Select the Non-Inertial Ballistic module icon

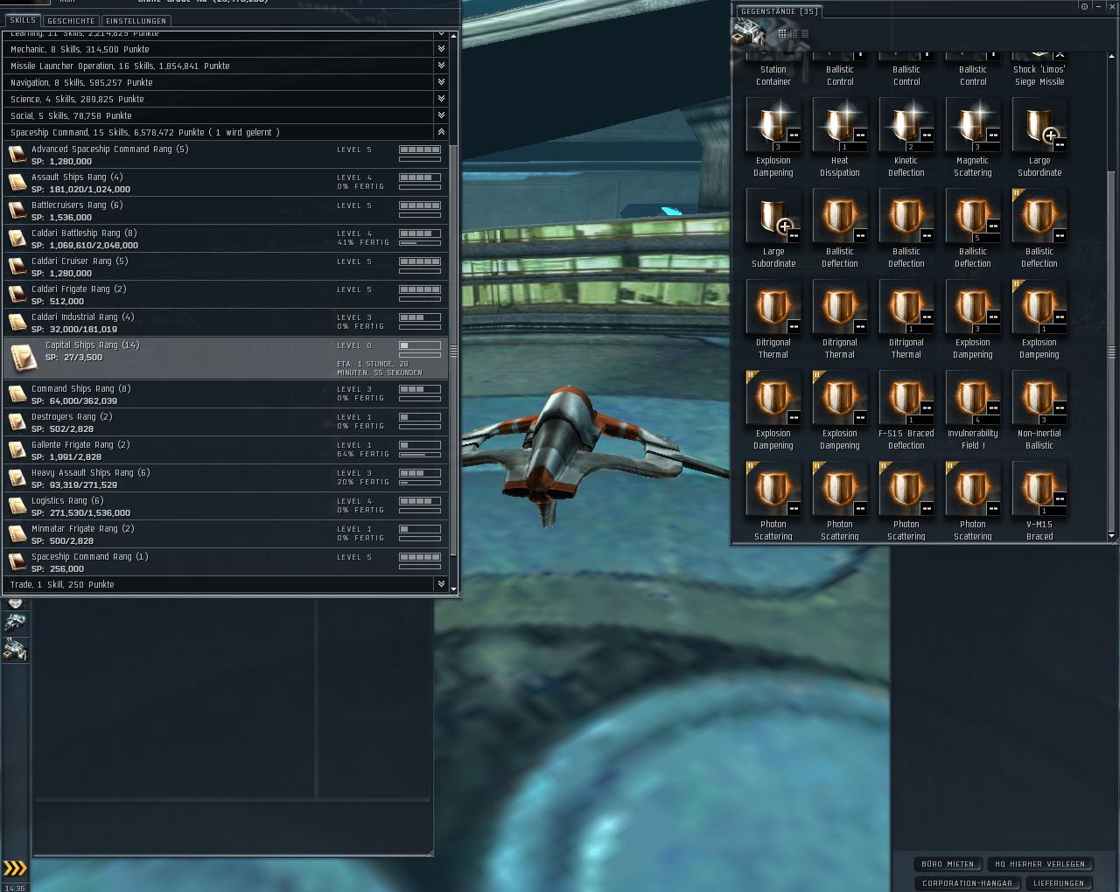point(1039,398)
